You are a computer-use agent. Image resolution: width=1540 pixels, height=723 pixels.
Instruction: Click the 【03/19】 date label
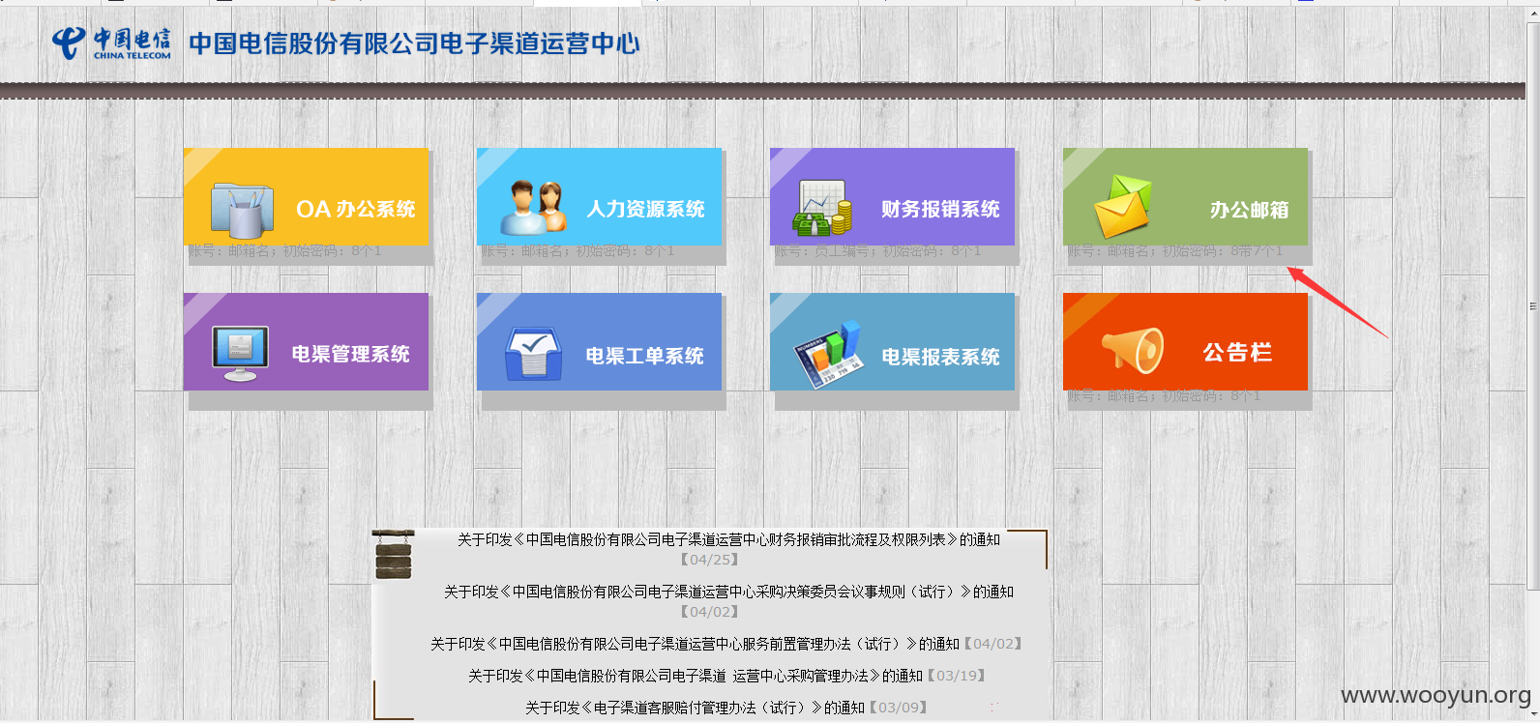coord(956,676)
